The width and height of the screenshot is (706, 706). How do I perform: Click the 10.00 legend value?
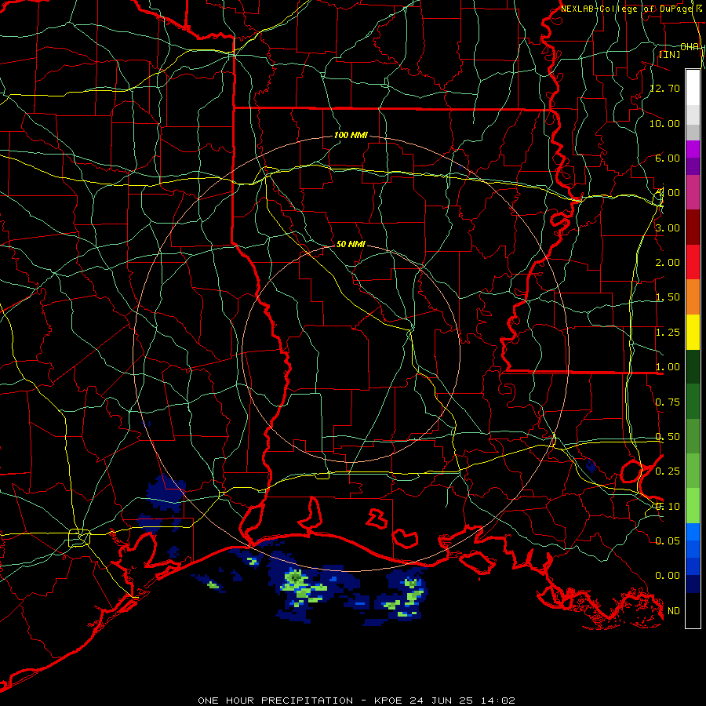[664, 123]
